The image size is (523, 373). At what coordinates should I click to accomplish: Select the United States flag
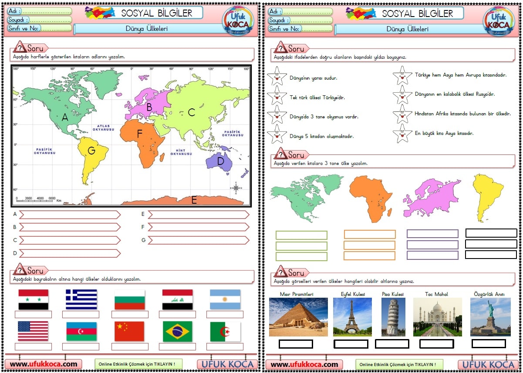(33, 331)
